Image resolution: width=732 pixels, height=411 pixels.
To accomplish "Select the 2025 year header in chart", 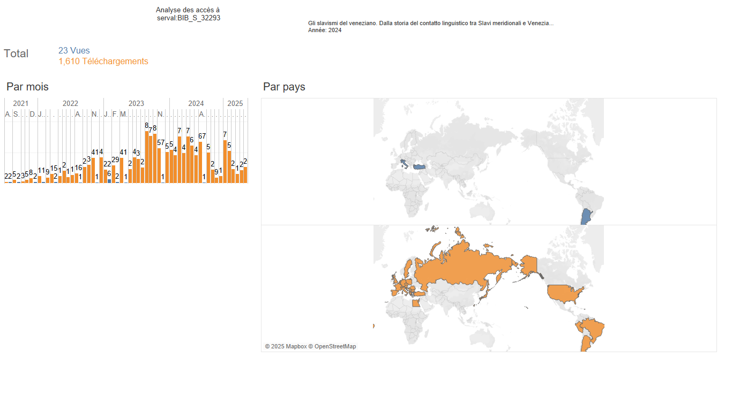I will tap(235, 103).
